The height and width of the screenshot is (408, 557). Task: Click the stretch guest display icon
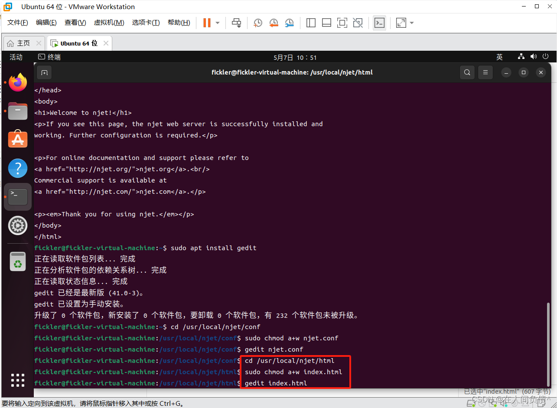click(x=401, y=23)
